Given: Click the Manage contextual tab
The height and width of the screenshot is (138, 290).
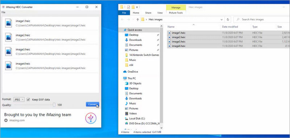Looking at the screenshot, I should point(176,7).
